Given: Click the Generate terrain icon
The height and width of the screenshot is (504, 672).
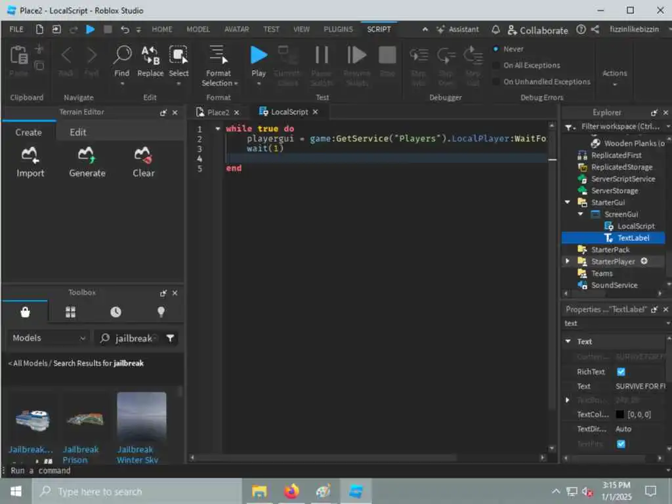Looking at the screenshot, I should pos(87,155).
